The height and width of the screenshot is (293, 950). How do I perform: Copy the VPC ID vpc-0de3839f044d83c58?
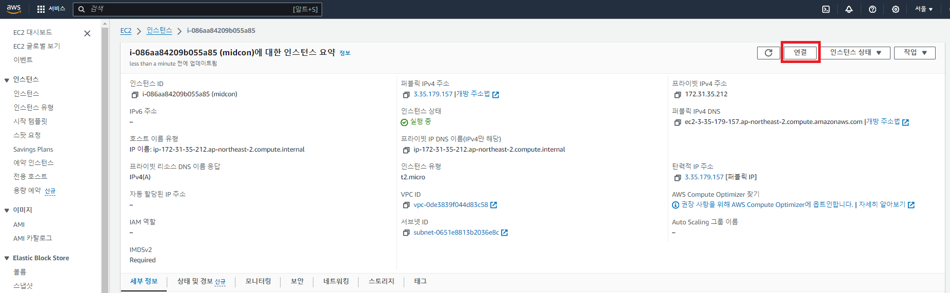click(406, 205)
